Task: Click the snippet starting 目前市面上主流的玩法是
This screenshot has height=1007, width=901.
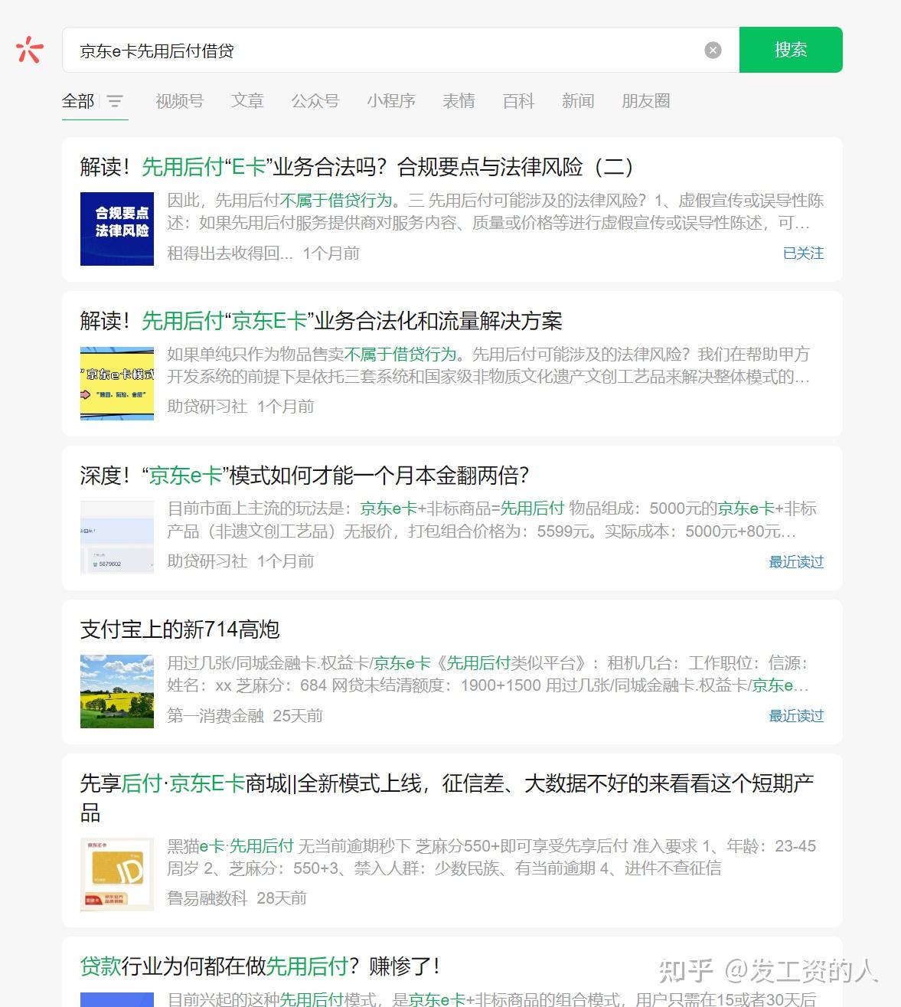Action: click(x=492, y=520)
